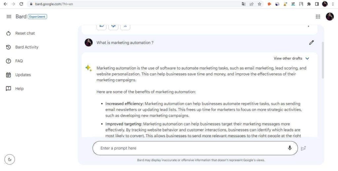Open Bard Activity from sidebar
Screen dimensions: 338x171
(26, 47)
